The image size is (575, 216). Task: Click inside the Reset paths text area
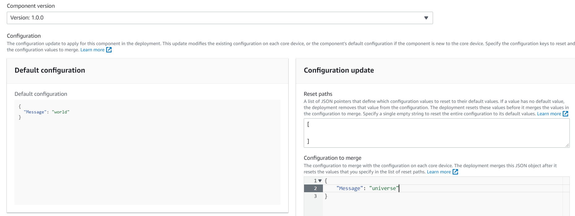(x=436, y=133)
